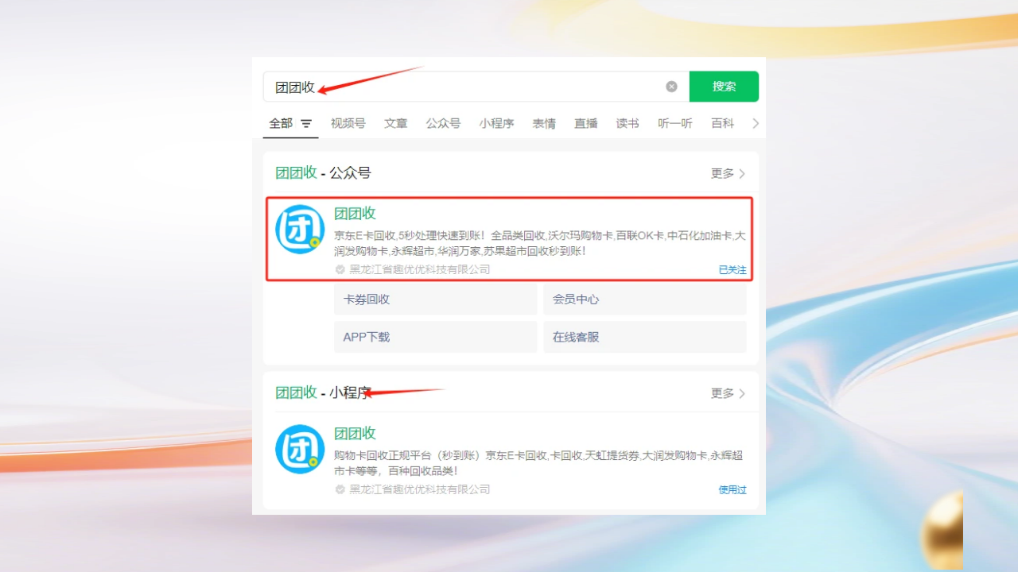Screen dimensions: 1018x572
Task: Switch to the 读书 tab
Action: (628, 123)
